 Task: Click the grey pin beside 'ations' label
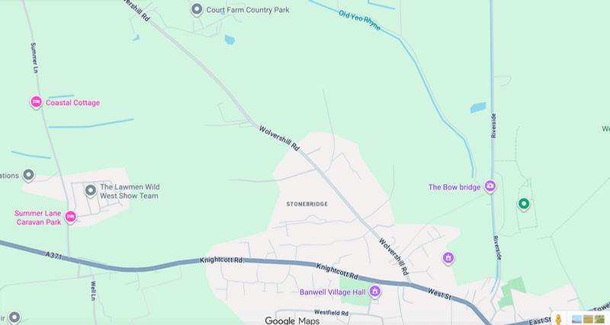(x=28, y=175)
